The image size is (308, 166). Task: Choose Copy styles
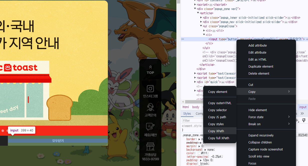[220, 124]
